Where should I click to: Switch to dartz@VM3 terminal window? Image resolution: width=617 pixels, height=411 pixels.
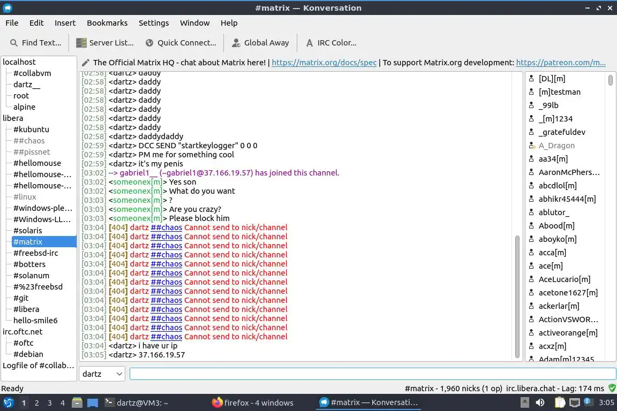click(x=137, y=403)
